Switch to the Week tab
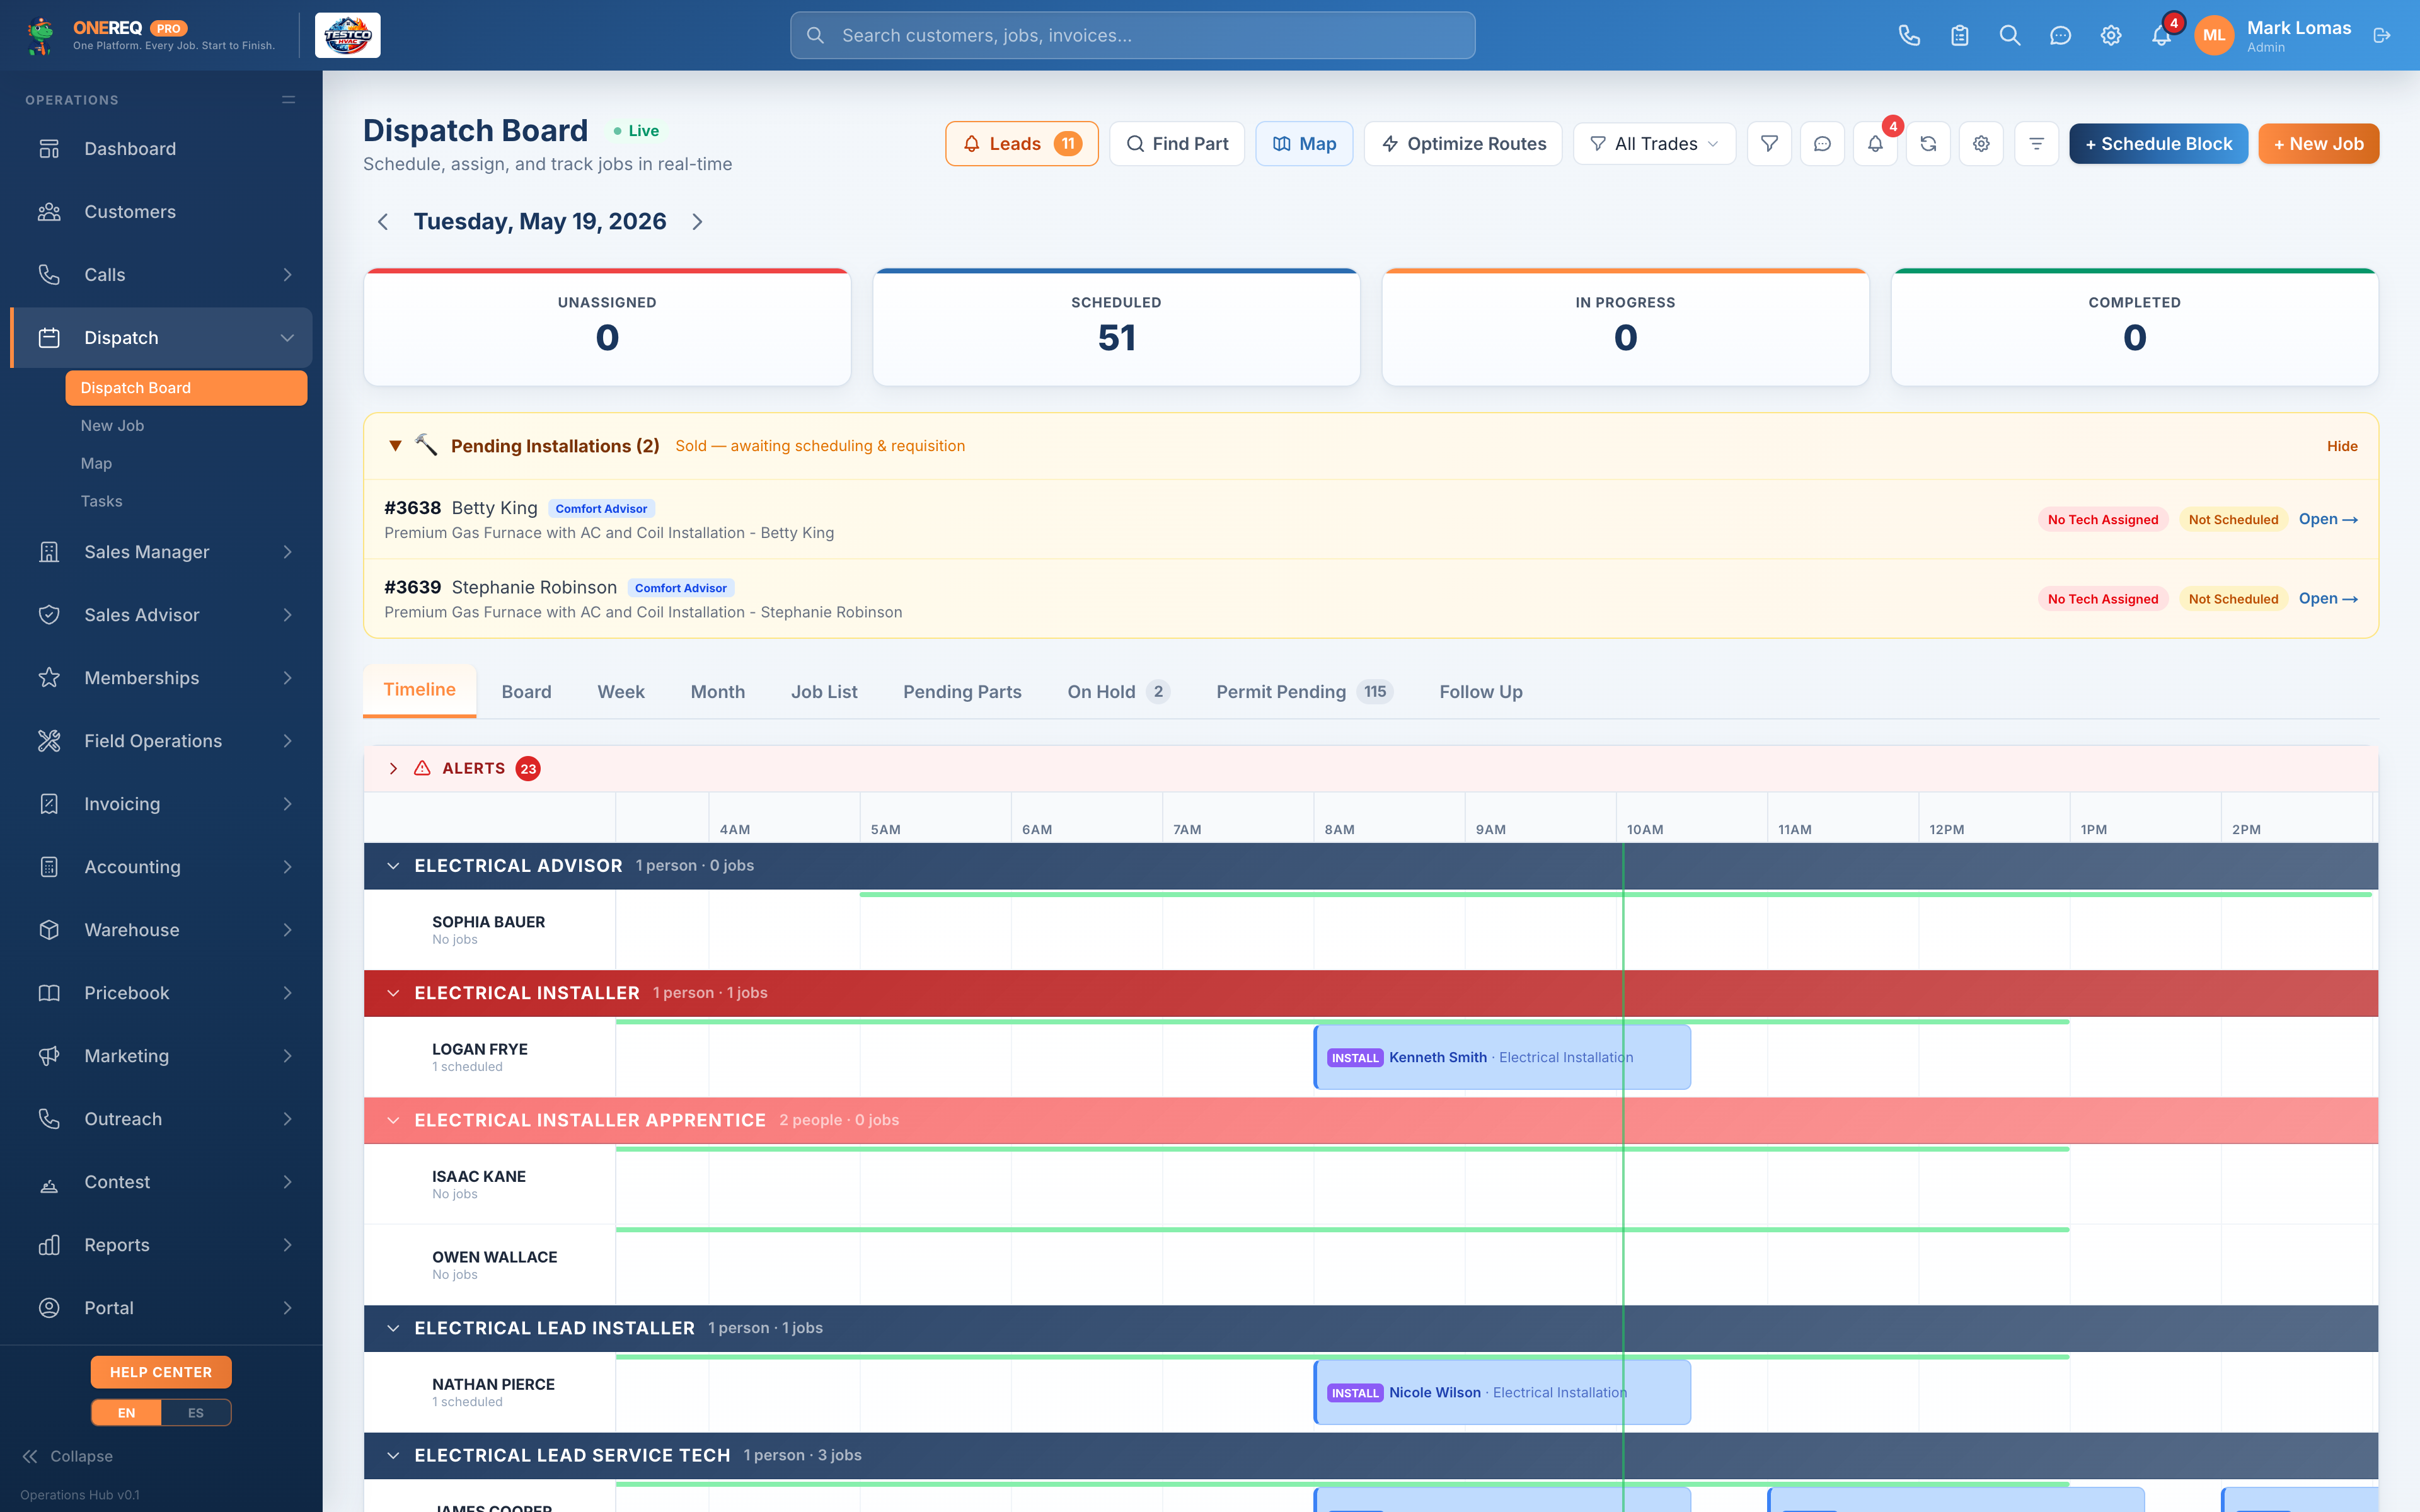Image resolution: width=2420 pixels, height=1512 pixels. (x=621, y=692)
